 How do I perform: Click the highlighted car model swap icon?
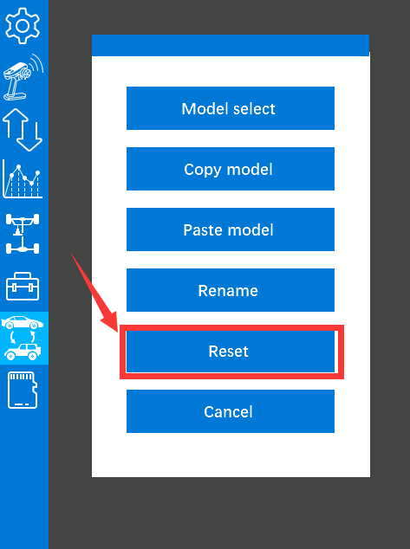coord(24,338)
